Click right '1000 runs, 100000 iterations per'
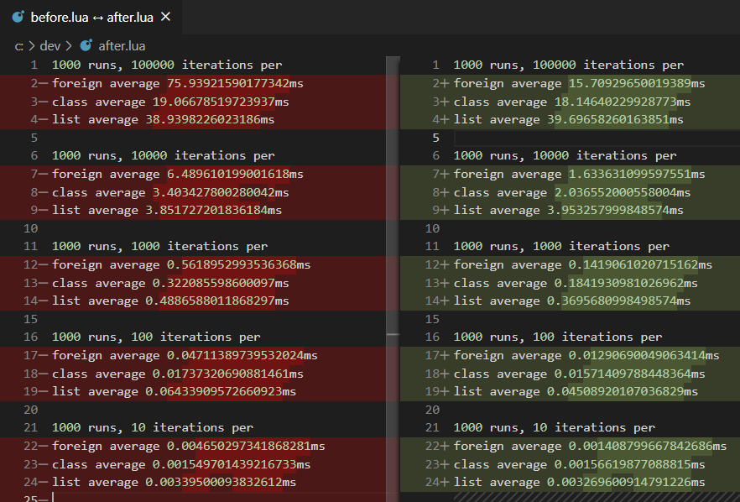 (x=568, y=65)
